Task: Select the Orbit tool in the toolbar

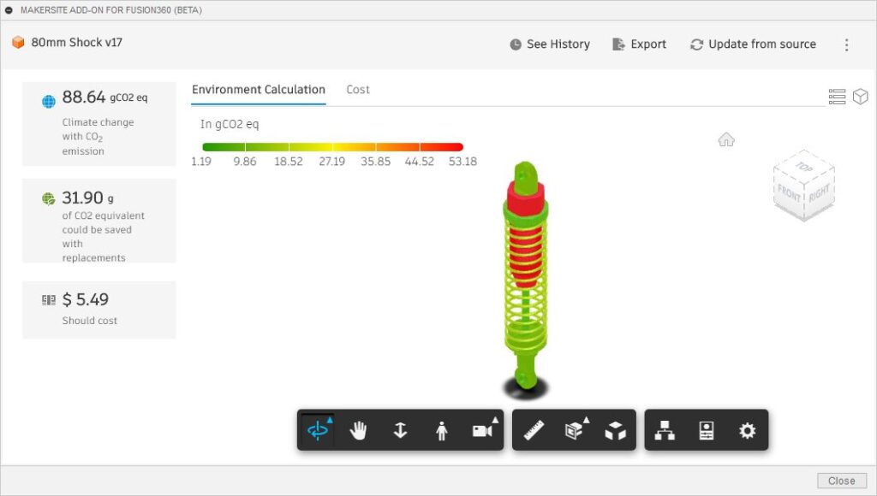Action: [x=318, y=430]
